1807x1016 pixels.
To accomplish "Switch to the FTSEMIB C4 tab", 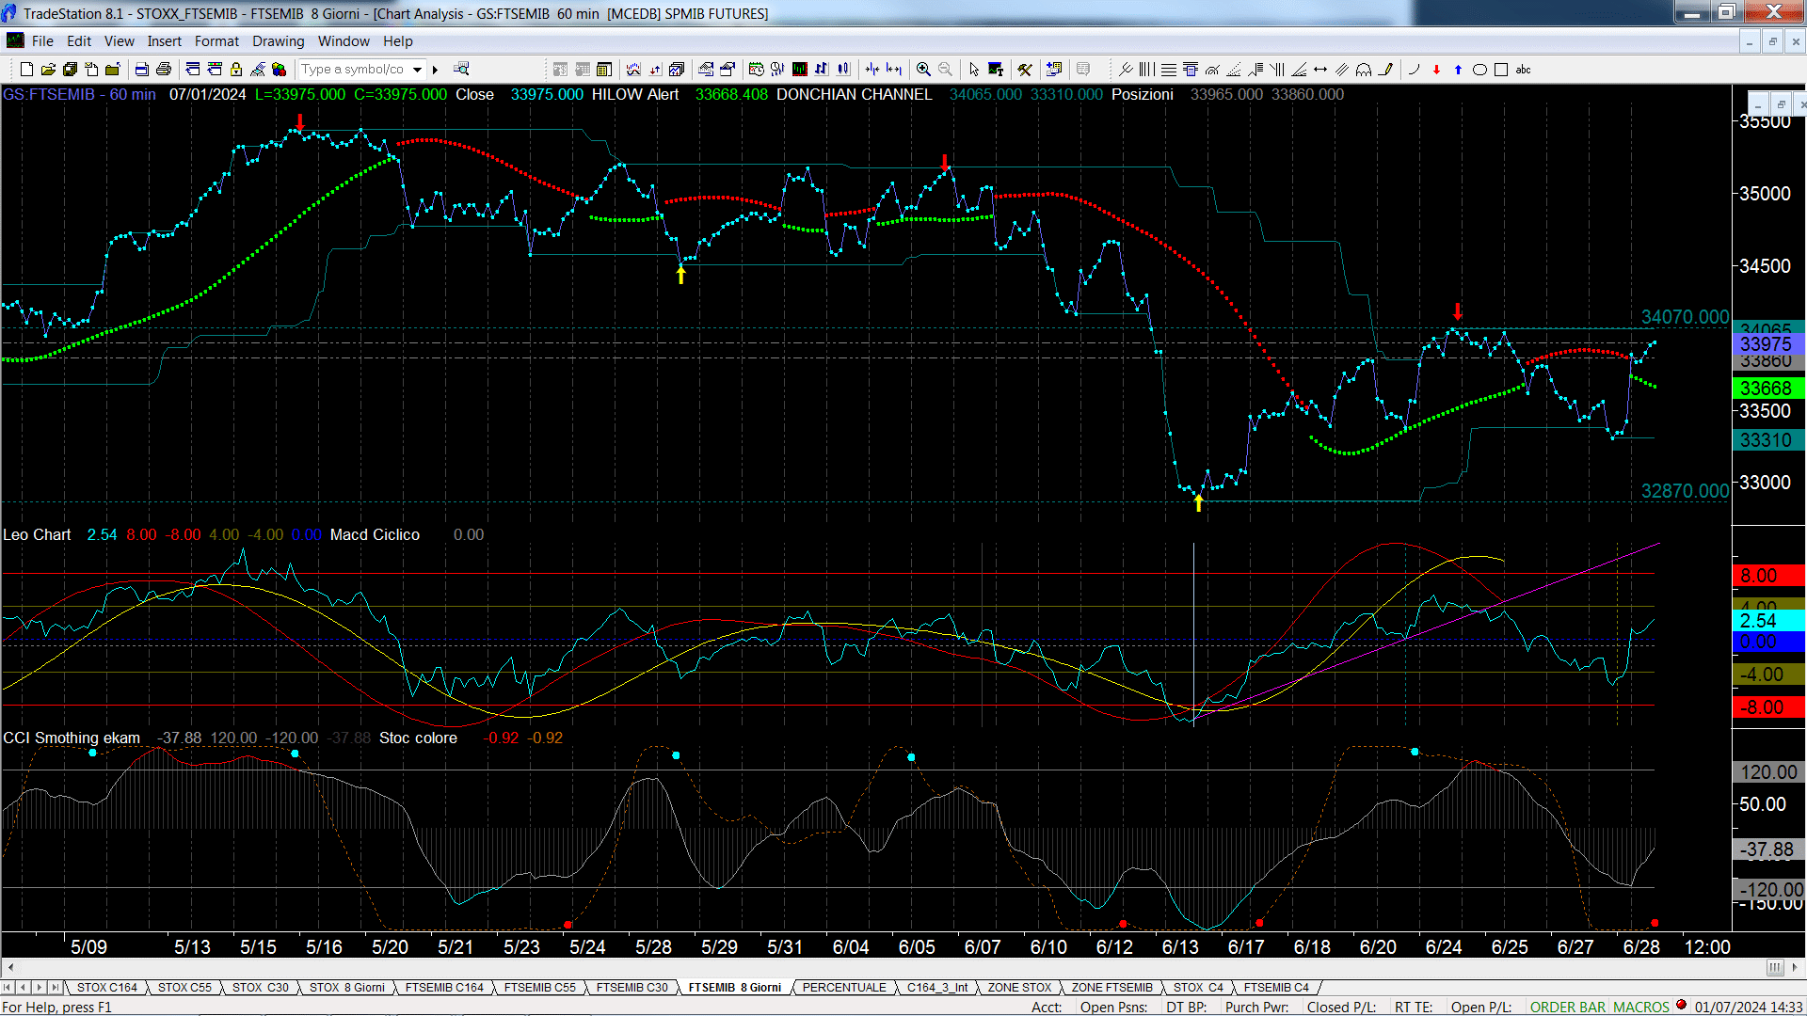I will coord(1276,987).
